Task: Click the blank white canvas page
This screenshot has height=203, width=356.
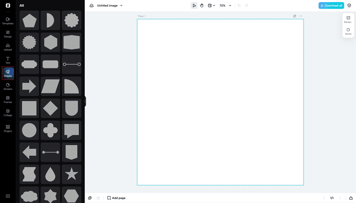Action: pos(220,102)
